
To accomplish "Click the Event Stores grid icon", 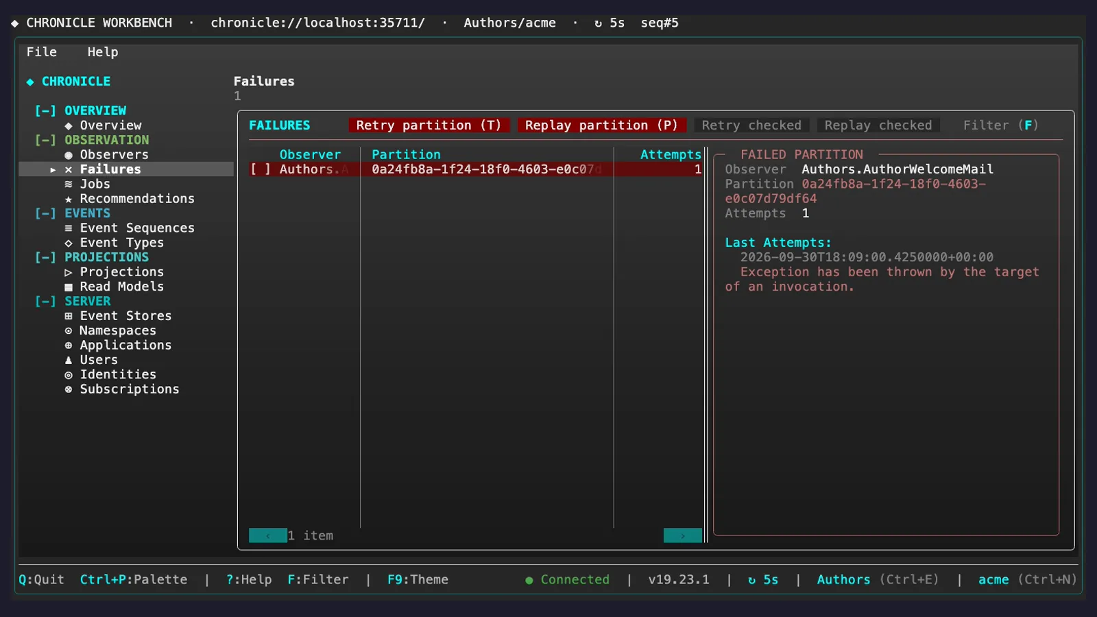I will [x=69, y=316].
